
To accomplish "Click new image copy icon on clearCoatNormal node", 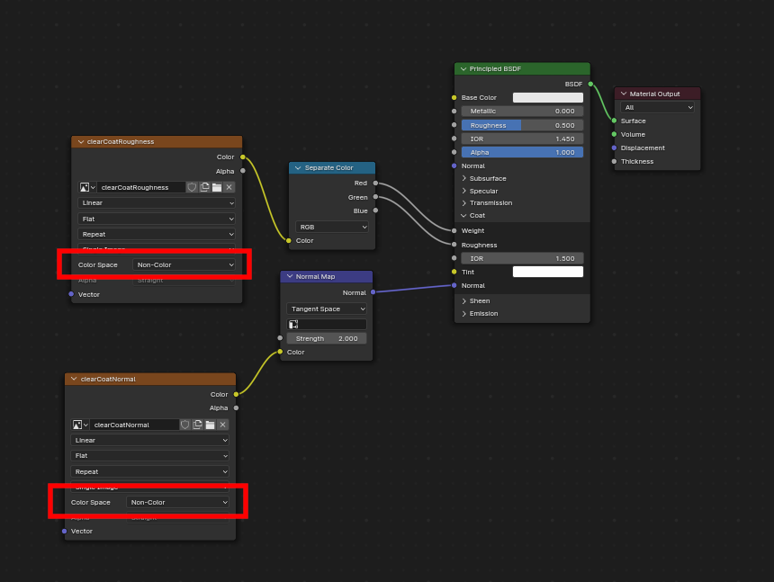I will (x=197, y=425).
